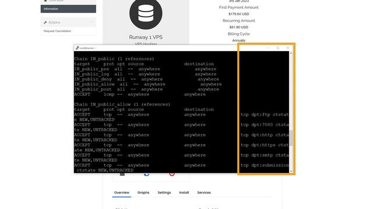
Task: Click 'Chain IN_public (1 references)' text
Action: point(114,59)
